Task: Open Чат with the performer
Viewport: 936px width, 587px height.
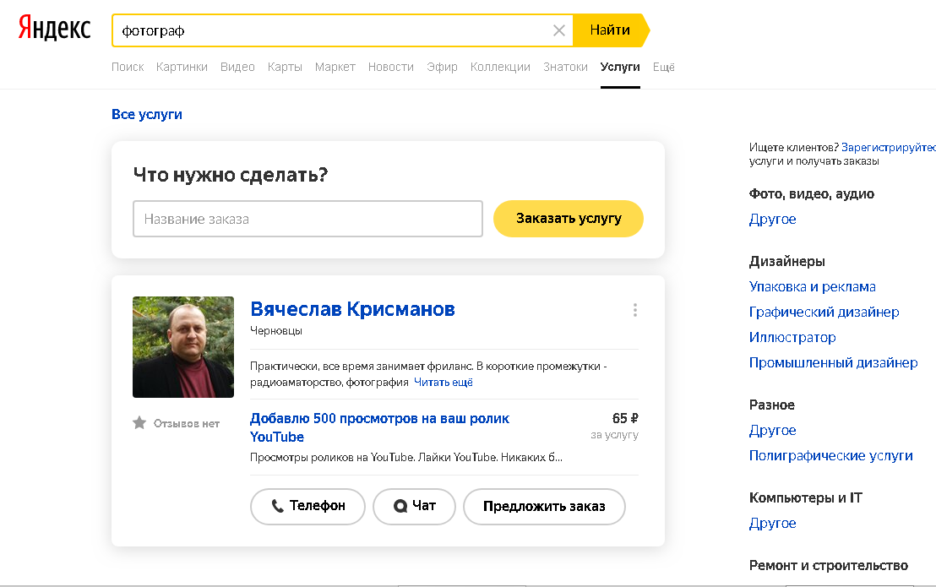Action: 414,506
